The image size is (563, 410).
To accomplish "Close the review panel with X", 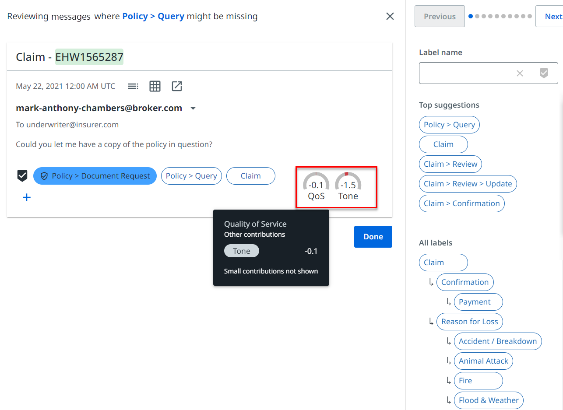I will (x=390, y=17).
